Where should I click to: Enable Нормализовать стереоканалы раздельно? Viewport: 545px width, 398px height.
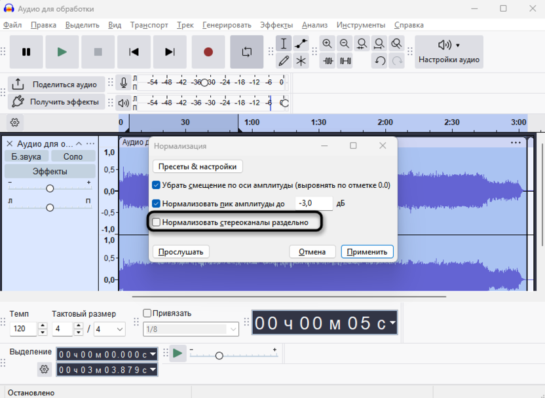click(x=156, y=223)
